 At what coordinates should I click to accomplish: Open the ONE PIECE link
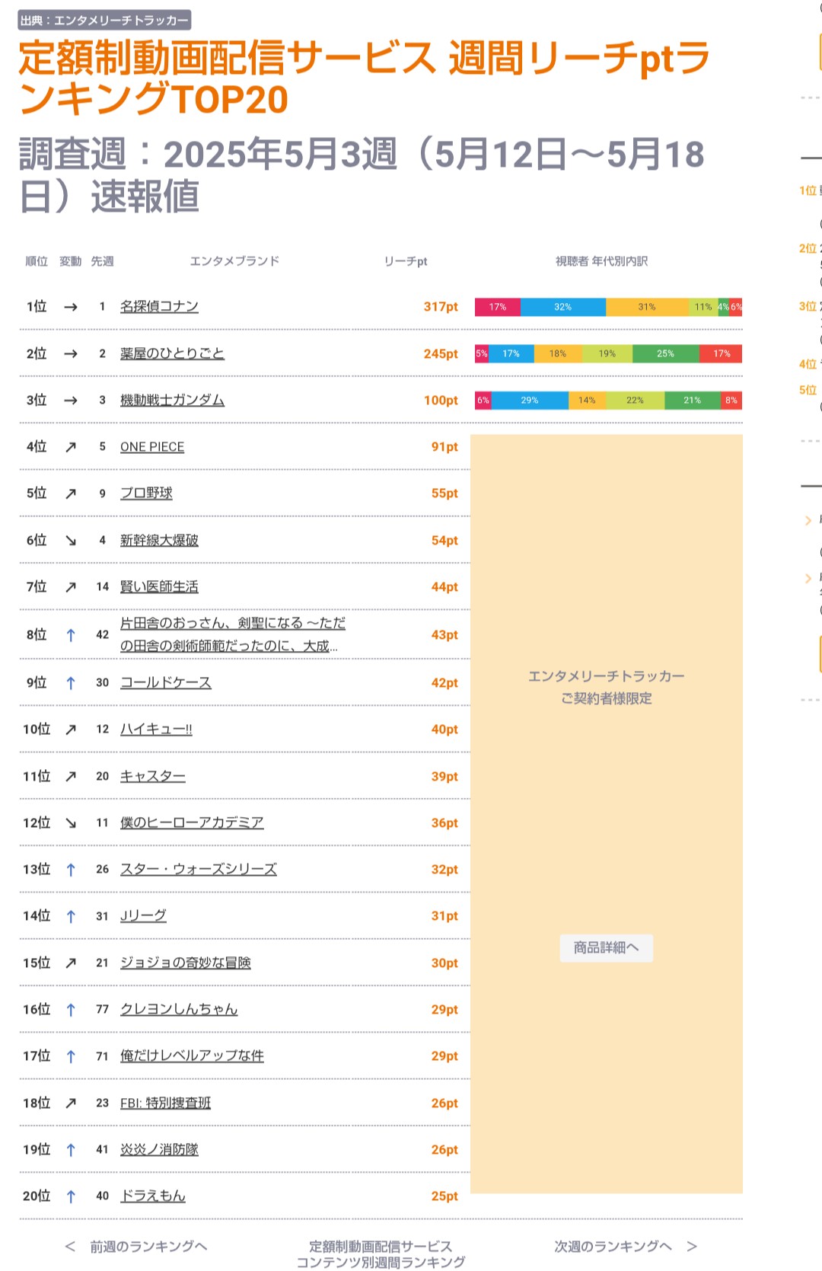(152, 447)
